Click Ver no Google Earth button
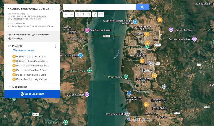The image size is (214, 126). [32, 94]
